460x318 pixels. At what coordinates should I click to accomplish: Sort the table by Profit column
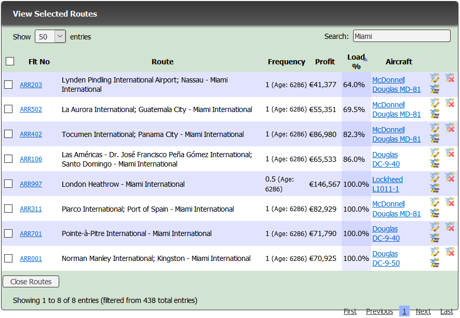coord(325,62)
